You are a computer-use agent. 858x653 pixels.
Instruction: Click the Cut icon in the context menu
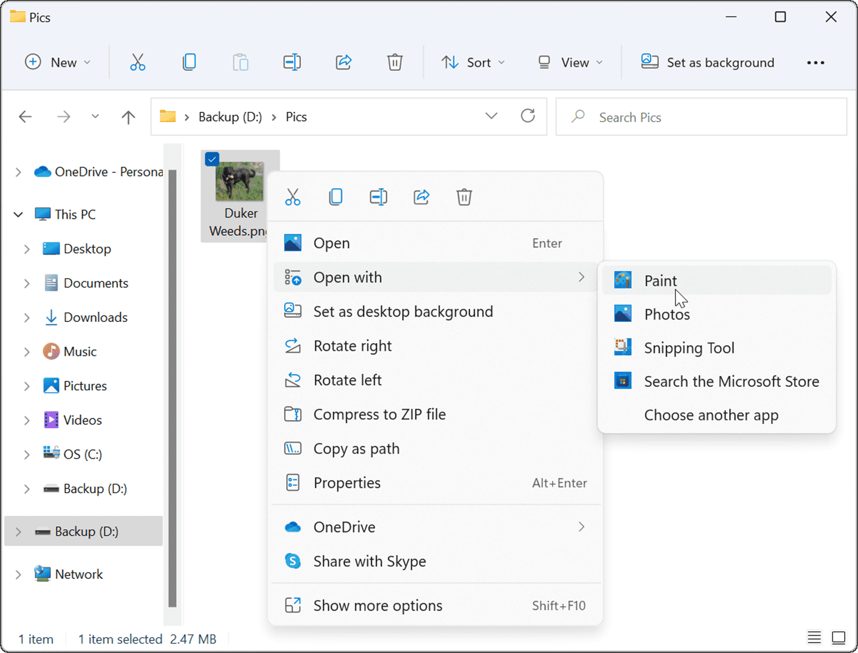(x=293, y=196)
